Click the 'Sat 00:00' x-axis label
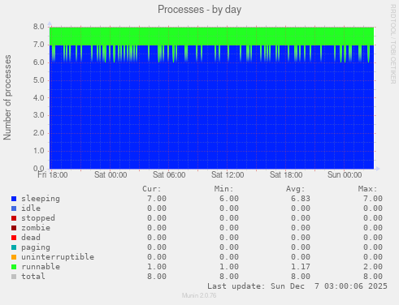Screen dimensions: 399x305 [111, 175]
